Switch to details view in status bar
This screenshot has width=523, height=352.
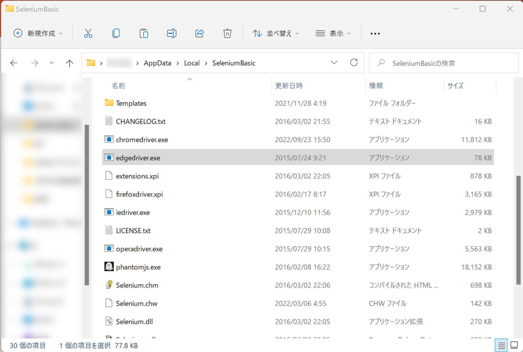tap(501, 345)
